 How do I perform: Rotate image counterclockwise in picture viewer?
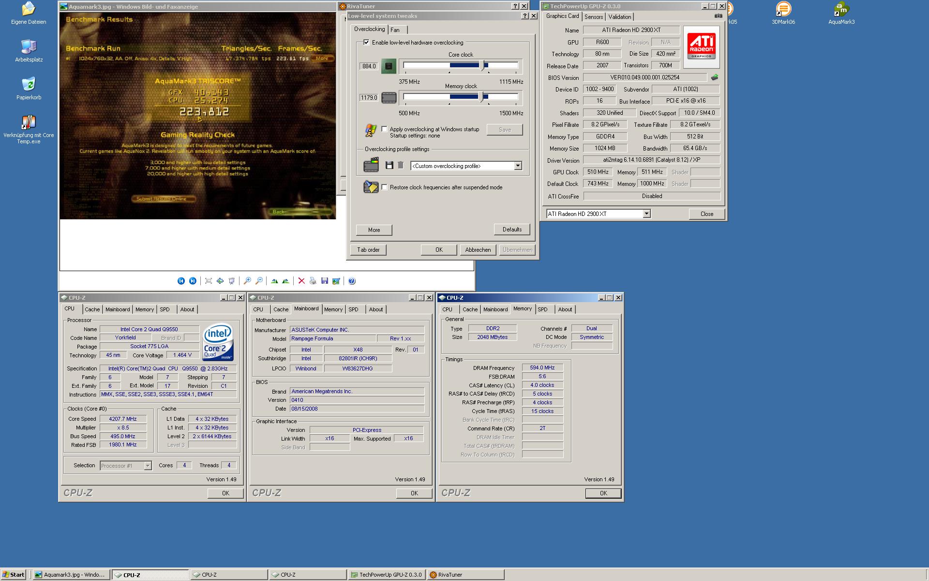(285, 281)
